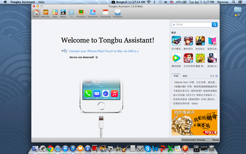This screenshot has height=154, width=246.
Task: Open the 休闲闯关游戏 article
Action: [x=194, y=99]
